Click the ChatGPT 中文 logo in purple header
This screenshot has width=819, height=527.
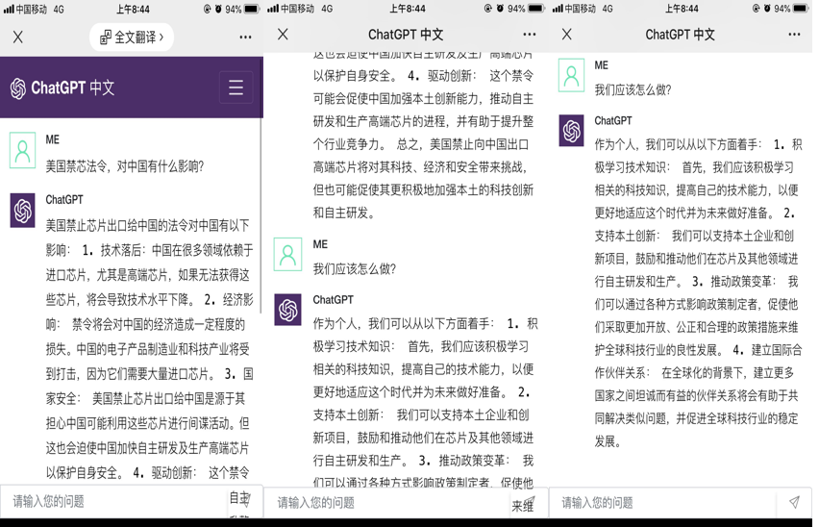click(62, 88)
